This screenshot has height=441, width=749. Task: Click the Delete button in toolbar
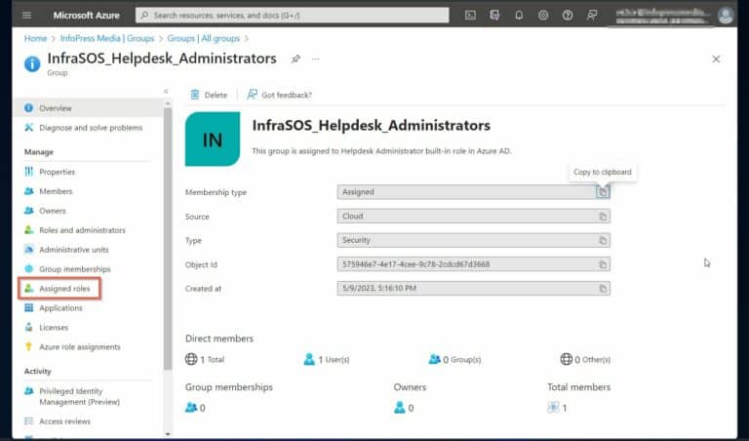[209, 95]
